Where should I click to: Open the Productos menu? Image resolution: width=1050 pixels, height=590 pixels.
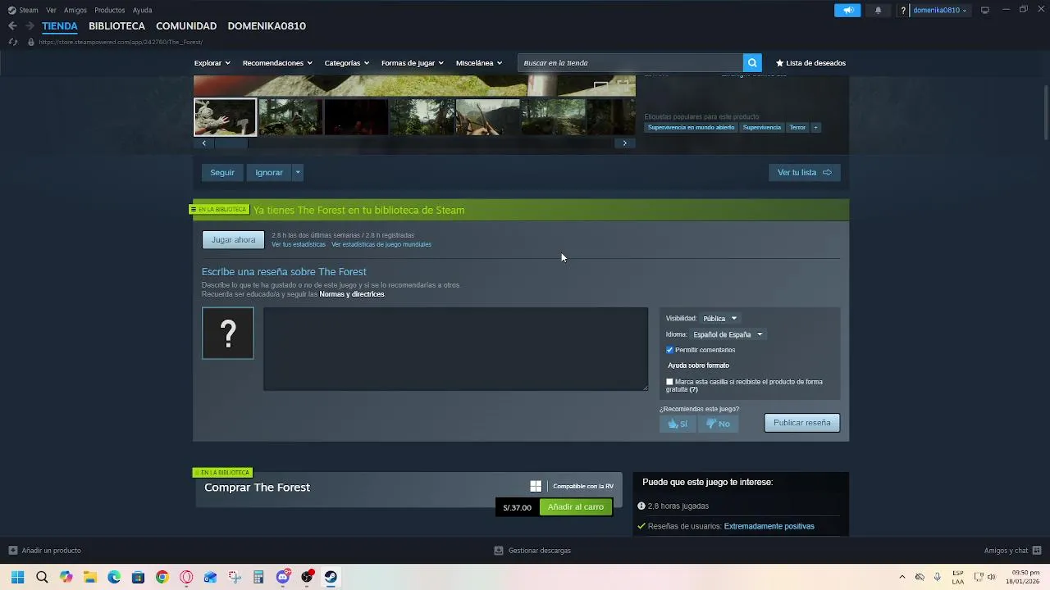pos(110,11)
